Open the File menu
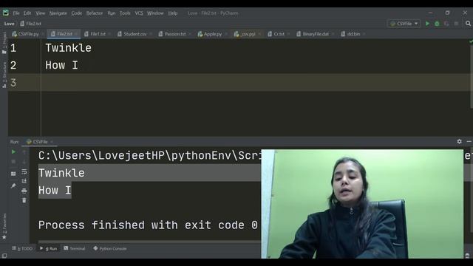The width and height of the screenshot is (473, 266). click(16, 13)
